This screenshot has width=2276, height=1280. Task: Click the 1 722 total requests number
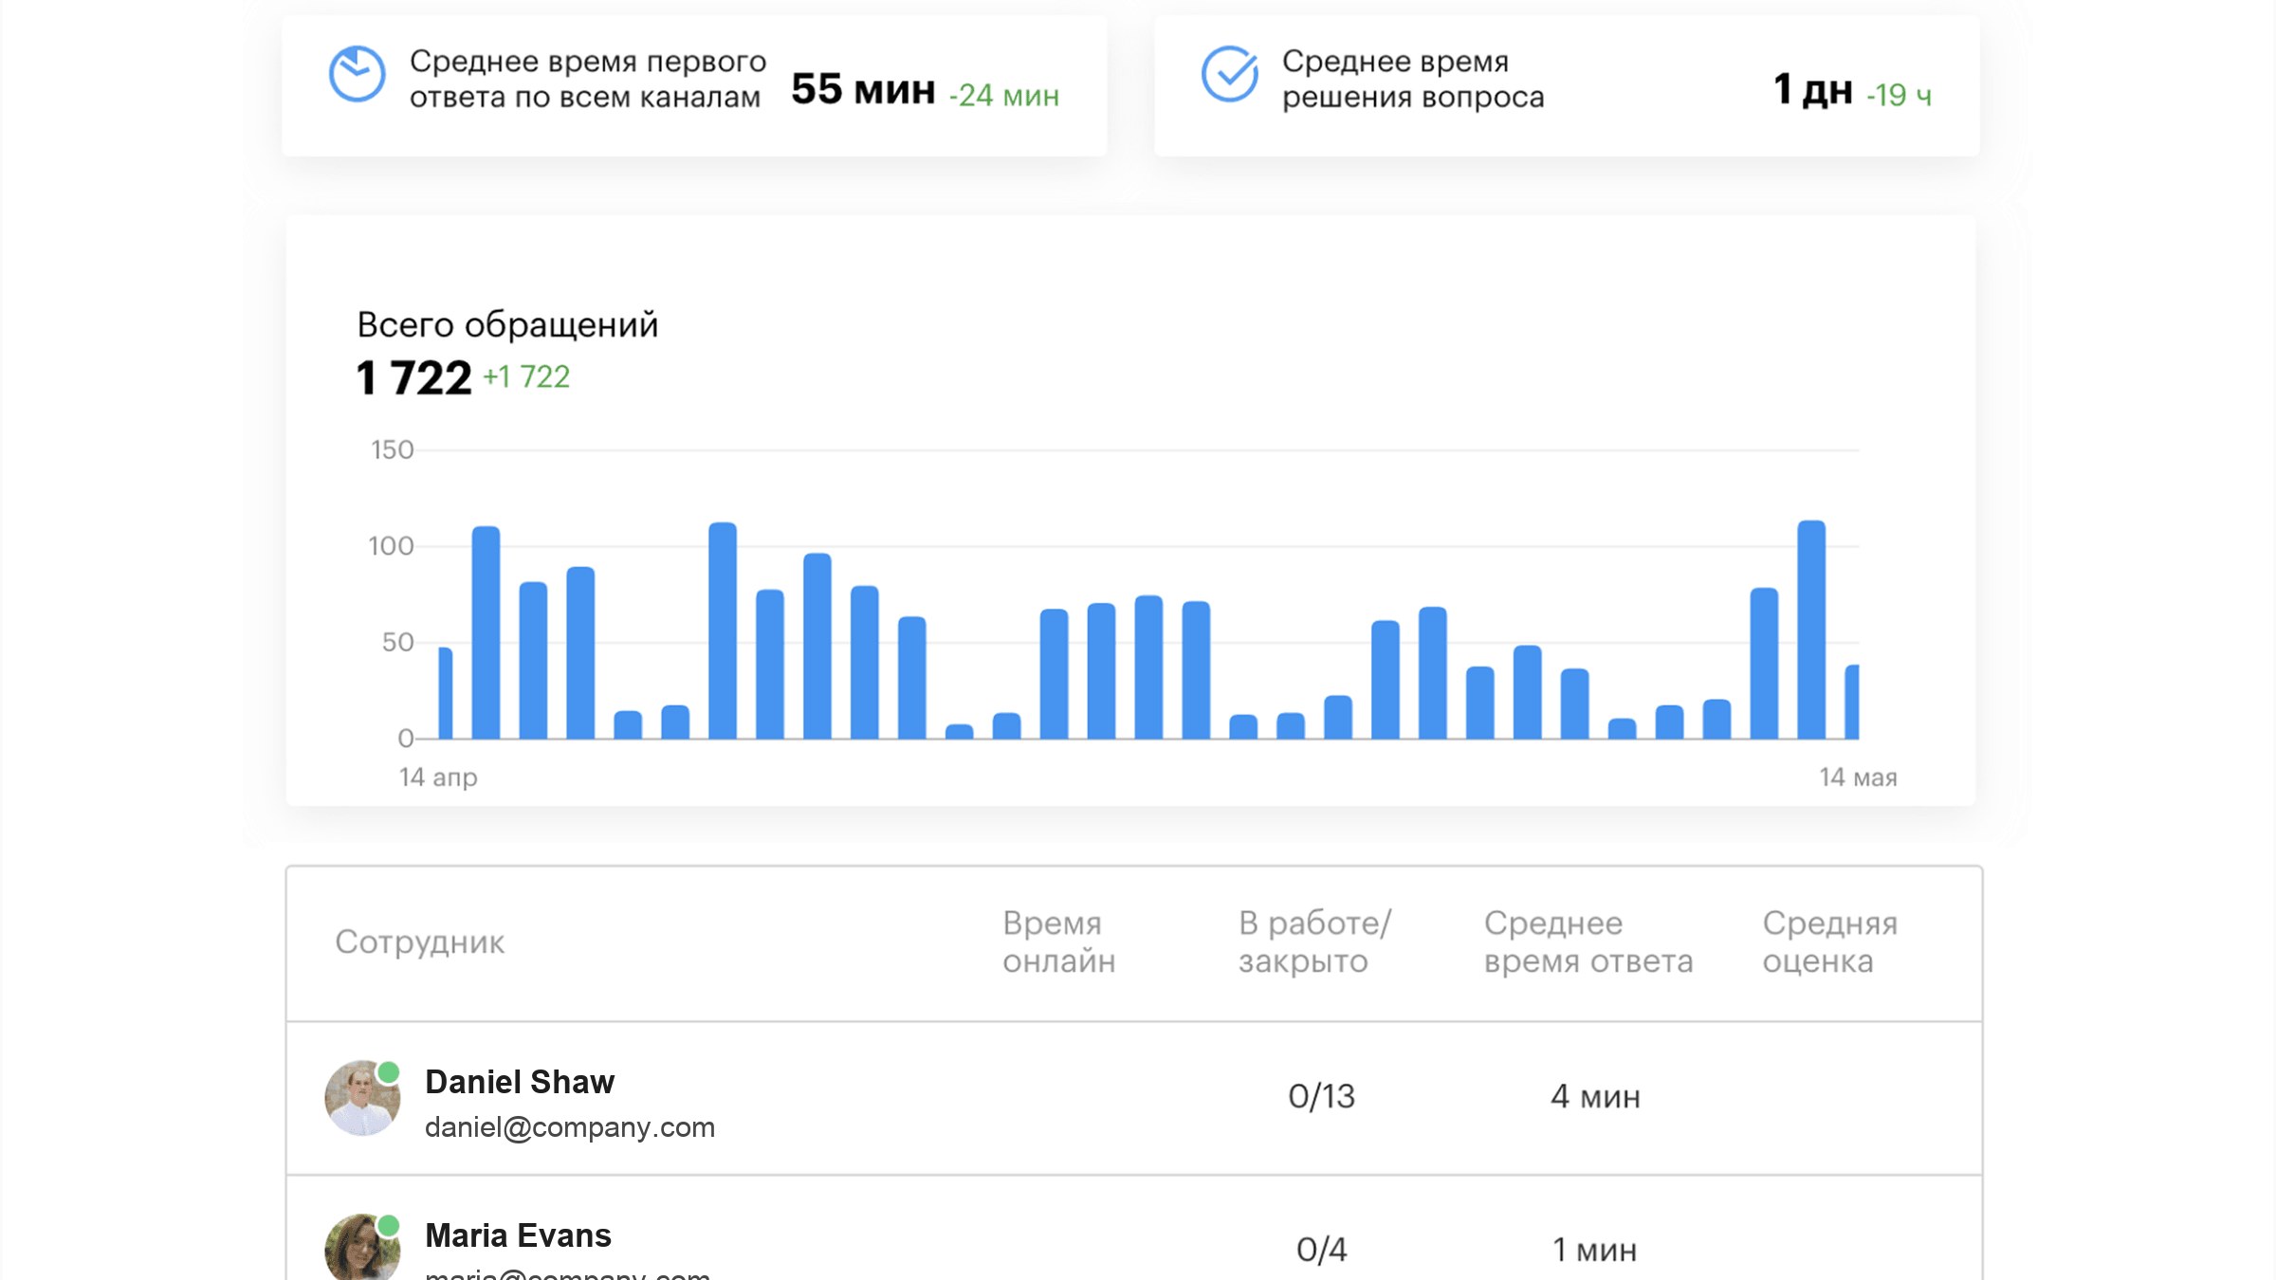click(413, 378)
